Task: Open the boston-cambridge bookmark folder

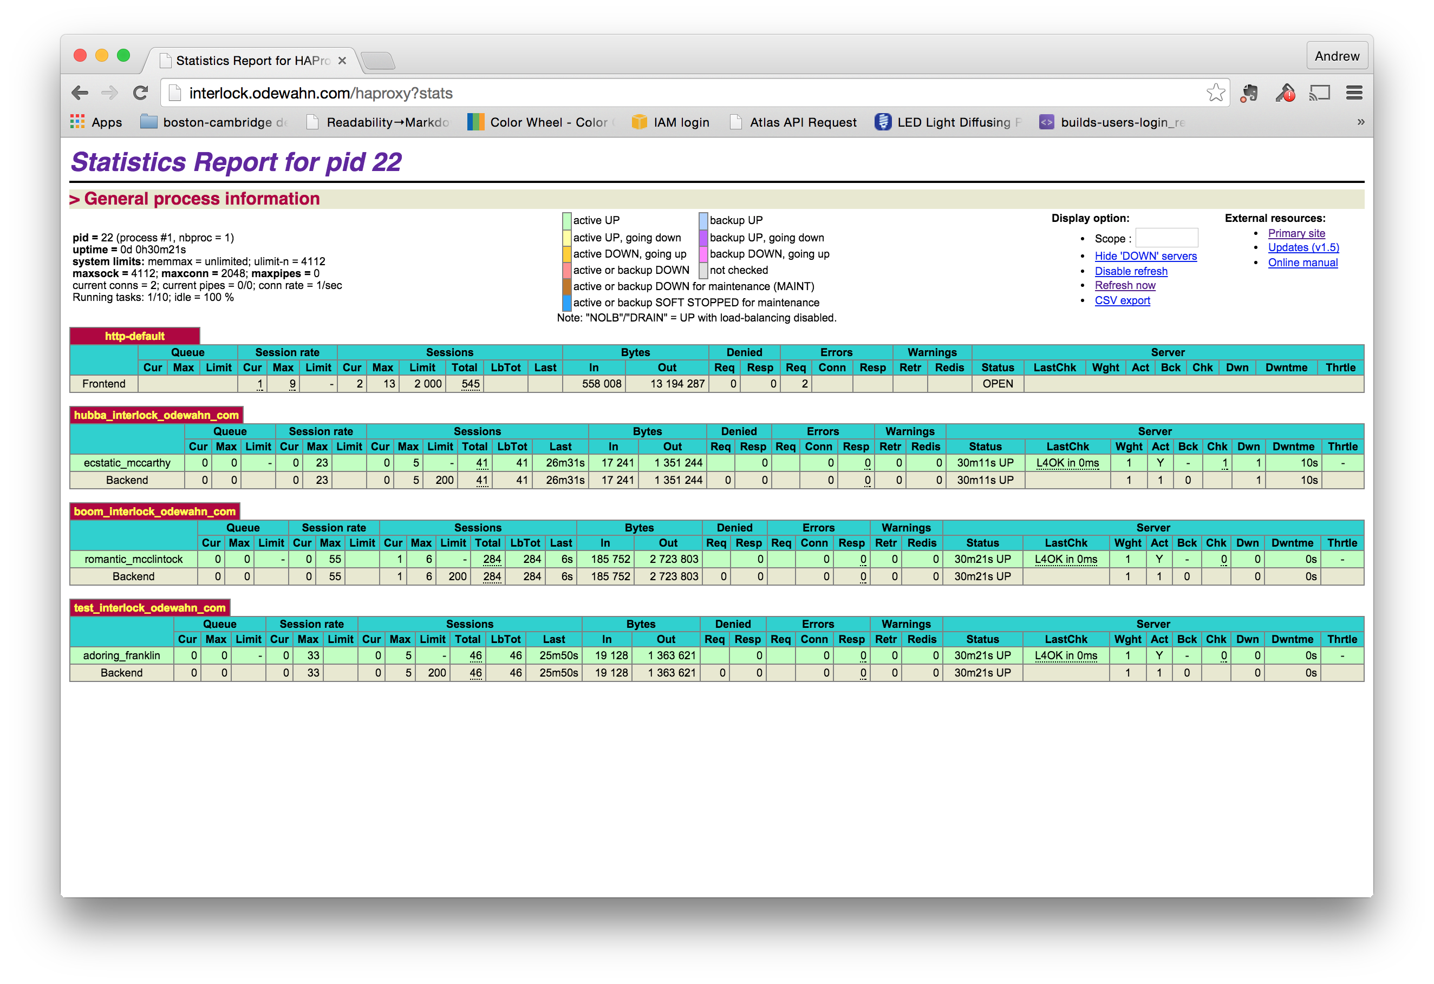Action: point(214,122)
